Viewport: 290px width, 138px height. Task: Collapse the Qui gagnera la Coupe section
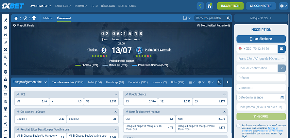tap(116, 112)
